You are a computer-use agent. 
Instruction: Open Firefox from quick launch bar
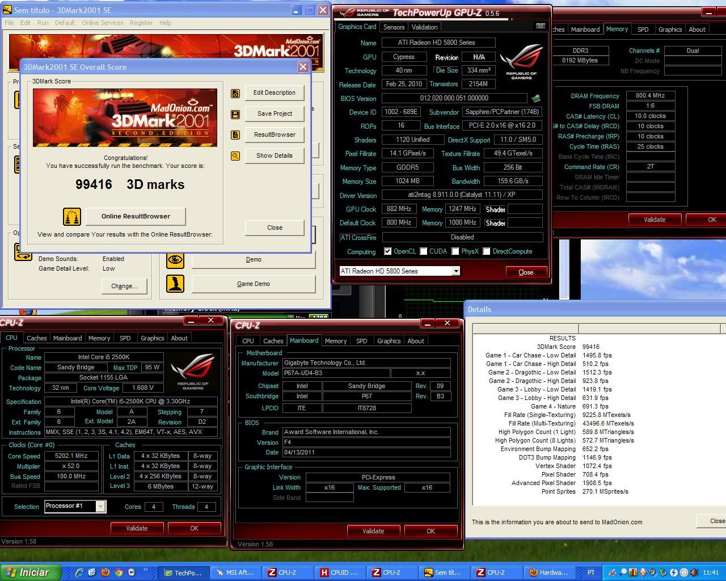pyautogui.click(x=105, y=572)
